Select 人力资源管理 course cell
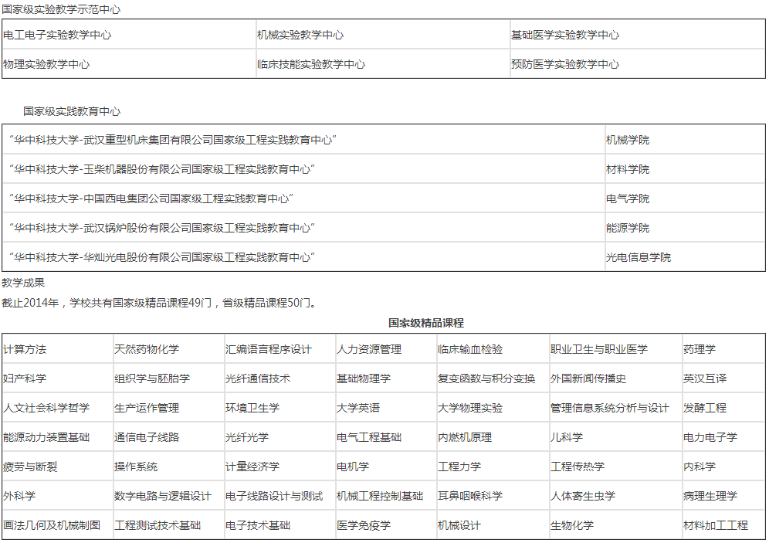The height and width of the screenshot is (543, 769). tap(385, 349)
